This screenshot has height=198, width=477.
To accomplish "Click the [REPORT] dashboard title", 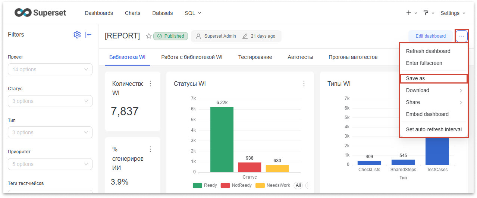I will click(122, 36).
